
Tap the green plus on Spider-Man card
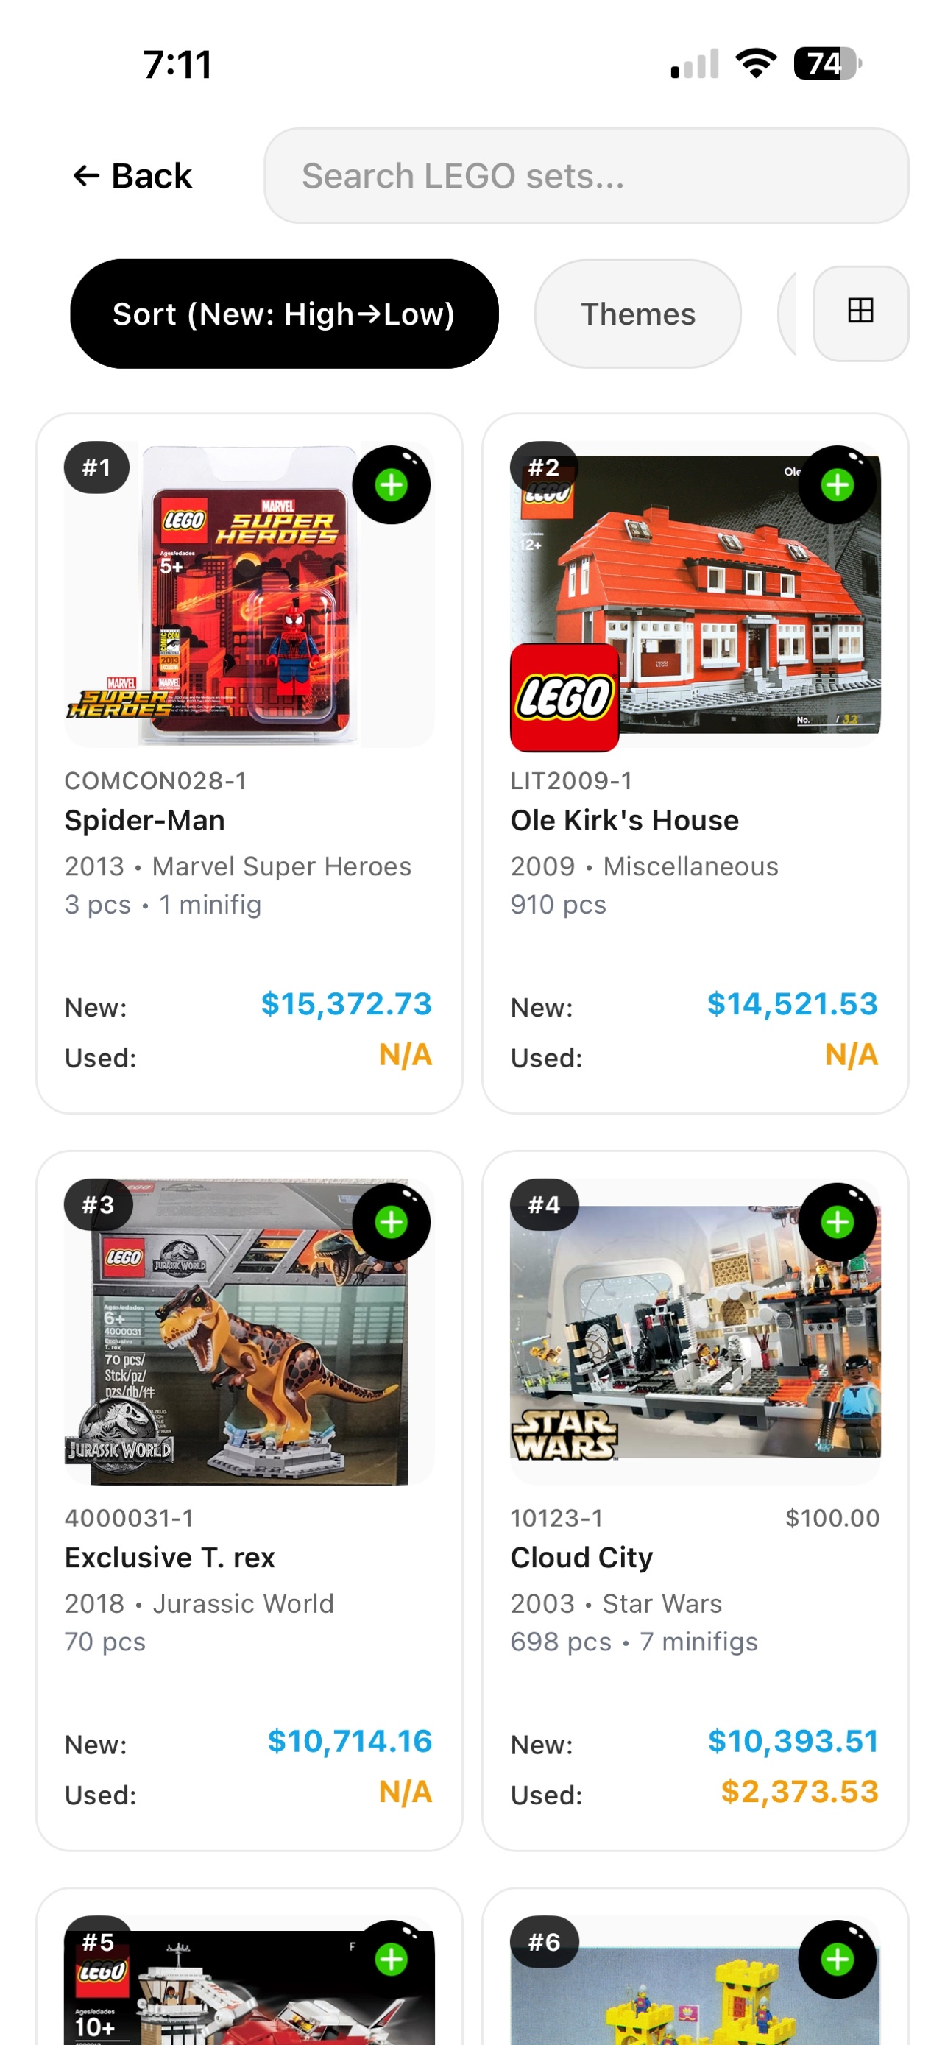(x=391, y=485)
